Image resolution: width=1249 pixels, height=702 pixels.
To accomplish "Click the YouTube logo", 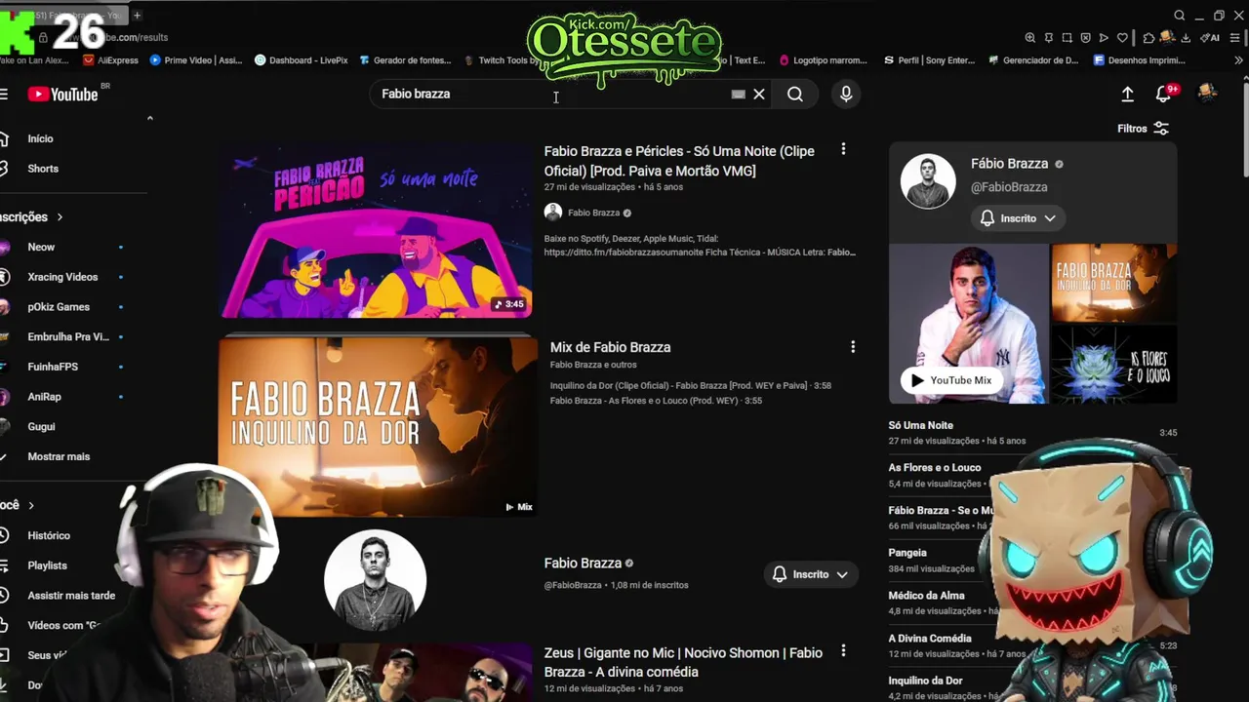I will [63, 95].
